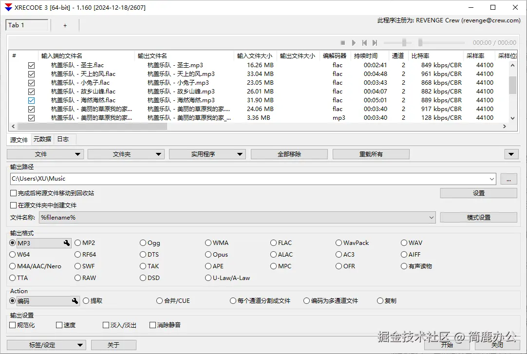Switch to the 日志 tab
Viewport: 527px width, 354px height.
(63, 139)
